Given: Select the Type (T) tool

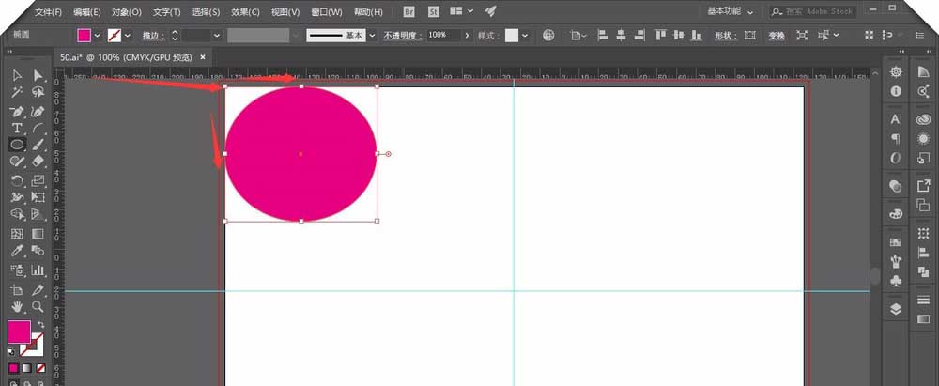Looking at the screenshot, I should [x=17, y=128].
